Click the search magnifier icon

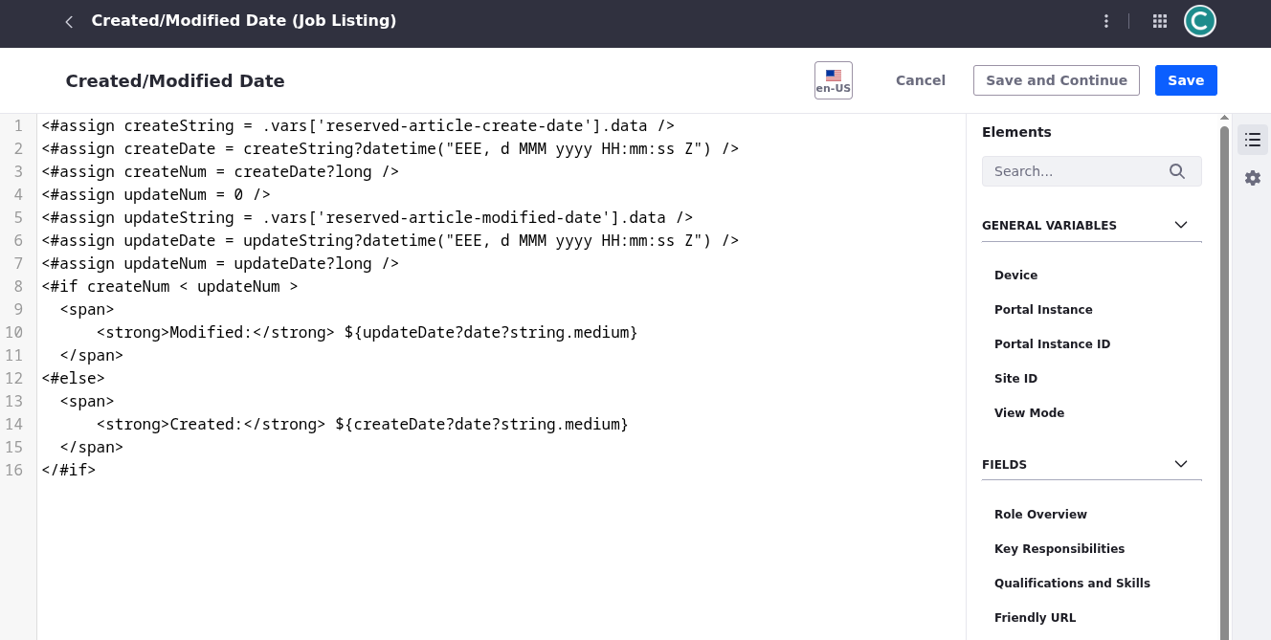[x=1177, y=171]
